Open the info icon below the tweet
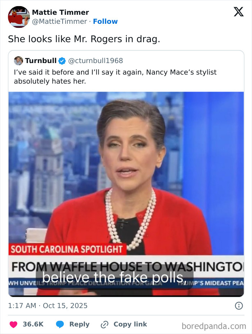Image resolution: width=252 pixels, height=334 pixels. 239,306
